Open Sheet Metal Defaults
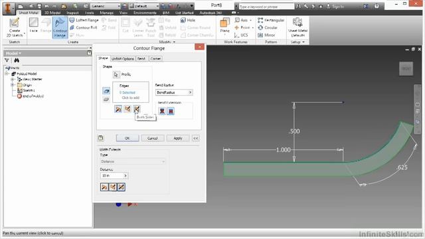This screenshot has height=239, width=425. (x=297, y=27)
